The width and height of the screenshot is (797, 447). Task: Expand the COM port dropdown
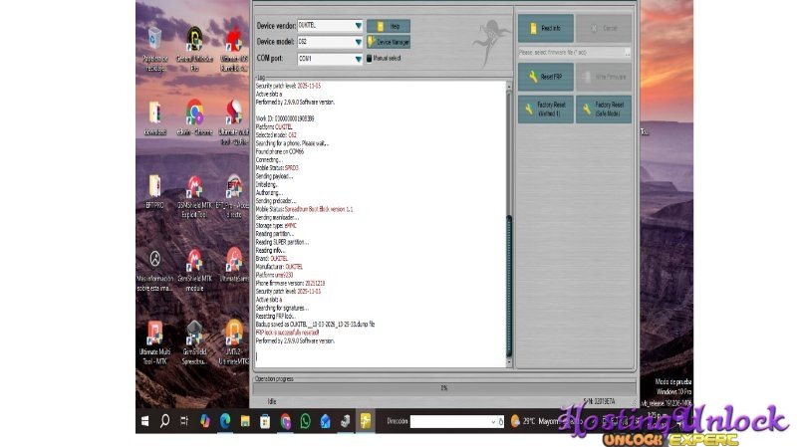357,59
